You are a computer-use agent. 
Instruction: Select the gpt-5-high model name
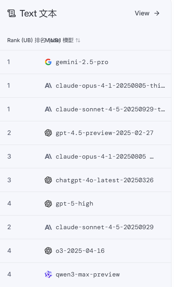tap(75, 204)
